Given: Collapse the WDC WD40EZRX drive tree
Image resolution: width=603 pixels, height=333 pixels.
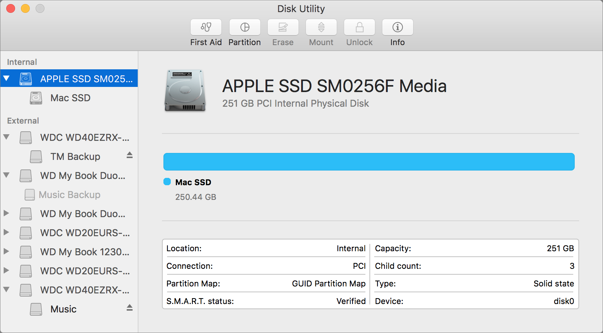Looking at the screenshot, I should point(6,137).
